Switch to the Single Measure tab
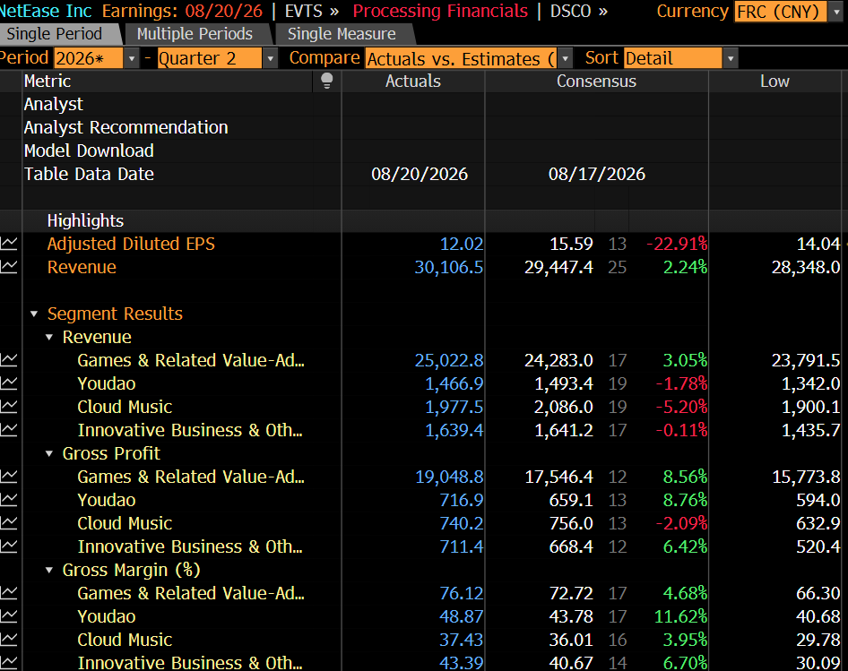 pos(342,34)
